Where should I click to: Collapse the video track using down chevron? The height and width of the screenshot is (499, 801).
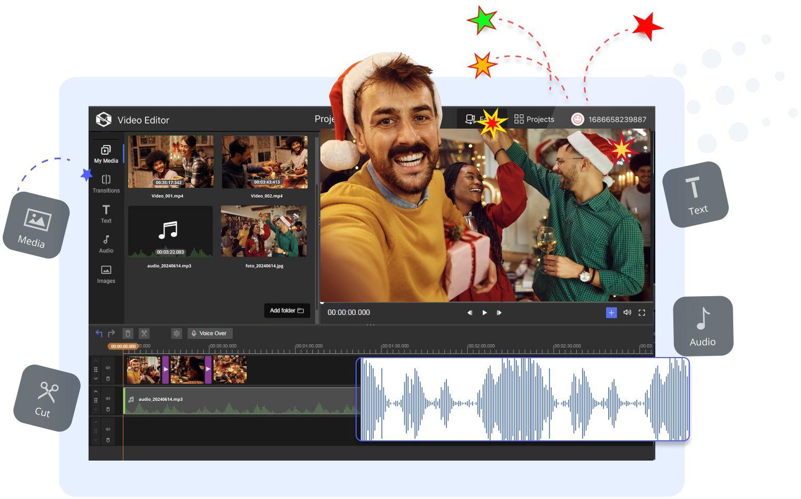[96, 378]
